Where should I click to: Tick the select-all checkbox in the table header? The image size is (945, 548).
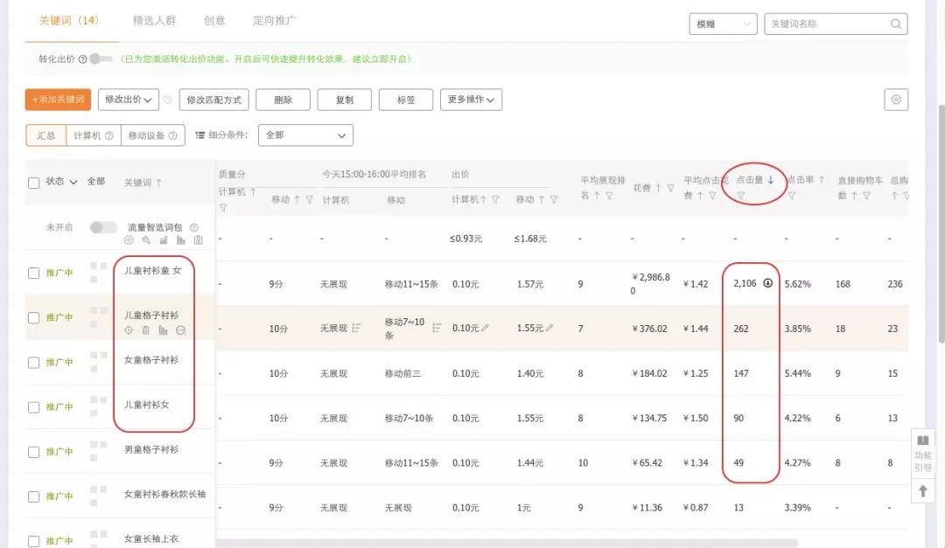click(34, 183)
